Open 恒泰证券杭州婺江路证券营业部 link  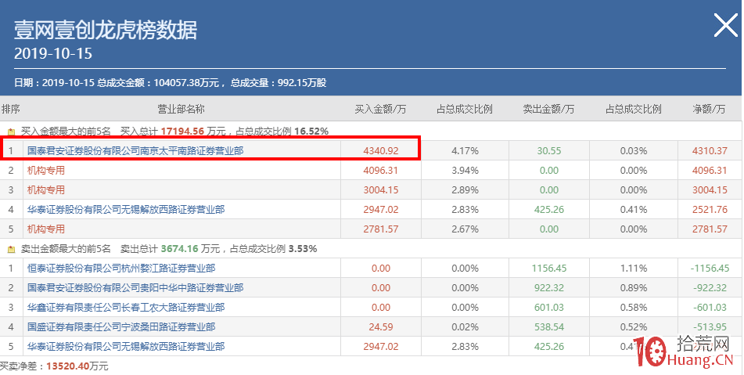tap(121, 269)
